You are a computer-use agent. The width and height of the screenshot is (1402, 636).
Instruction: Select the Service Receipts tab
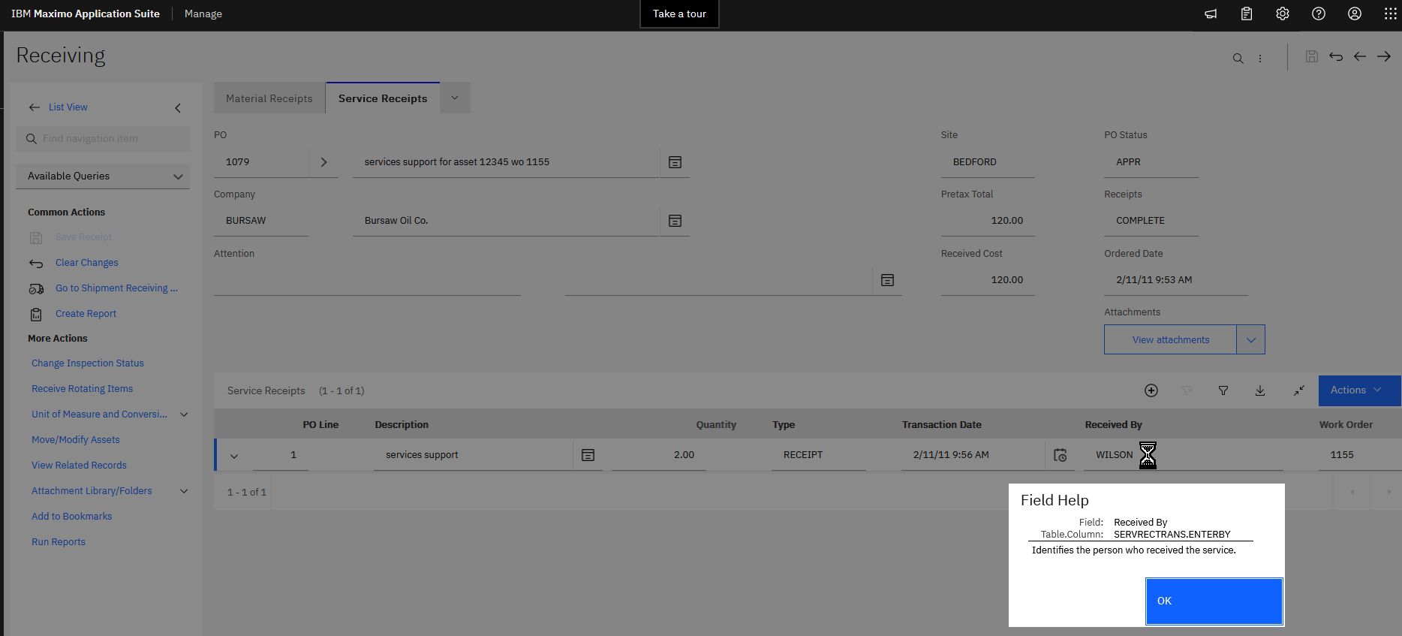[x=383, y=98]
